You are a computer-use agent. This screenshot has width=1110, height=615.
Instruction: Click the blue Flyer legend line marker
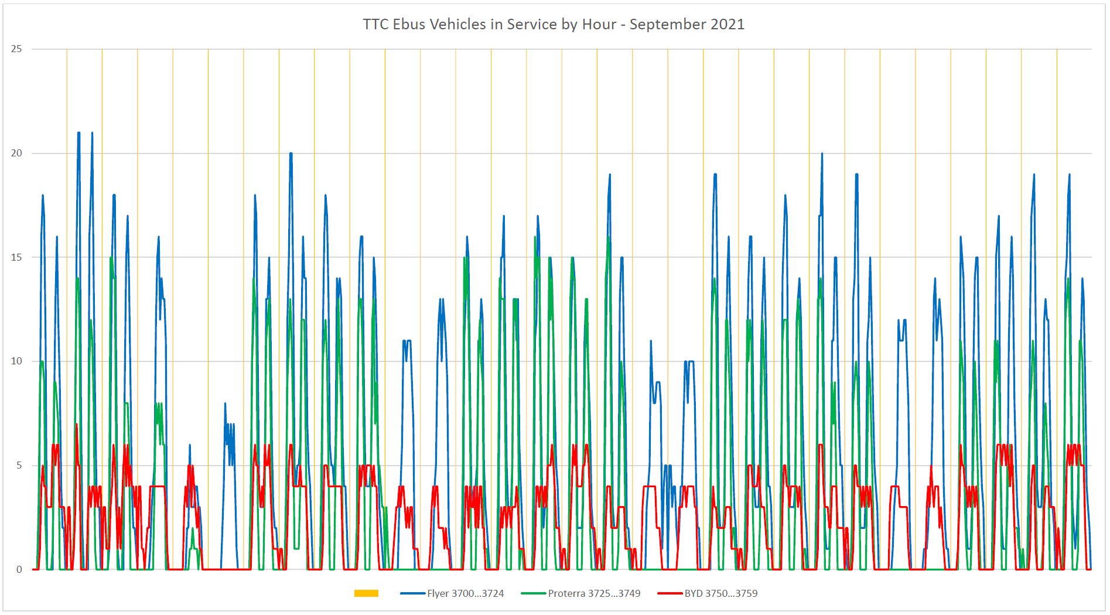(412, 593)
